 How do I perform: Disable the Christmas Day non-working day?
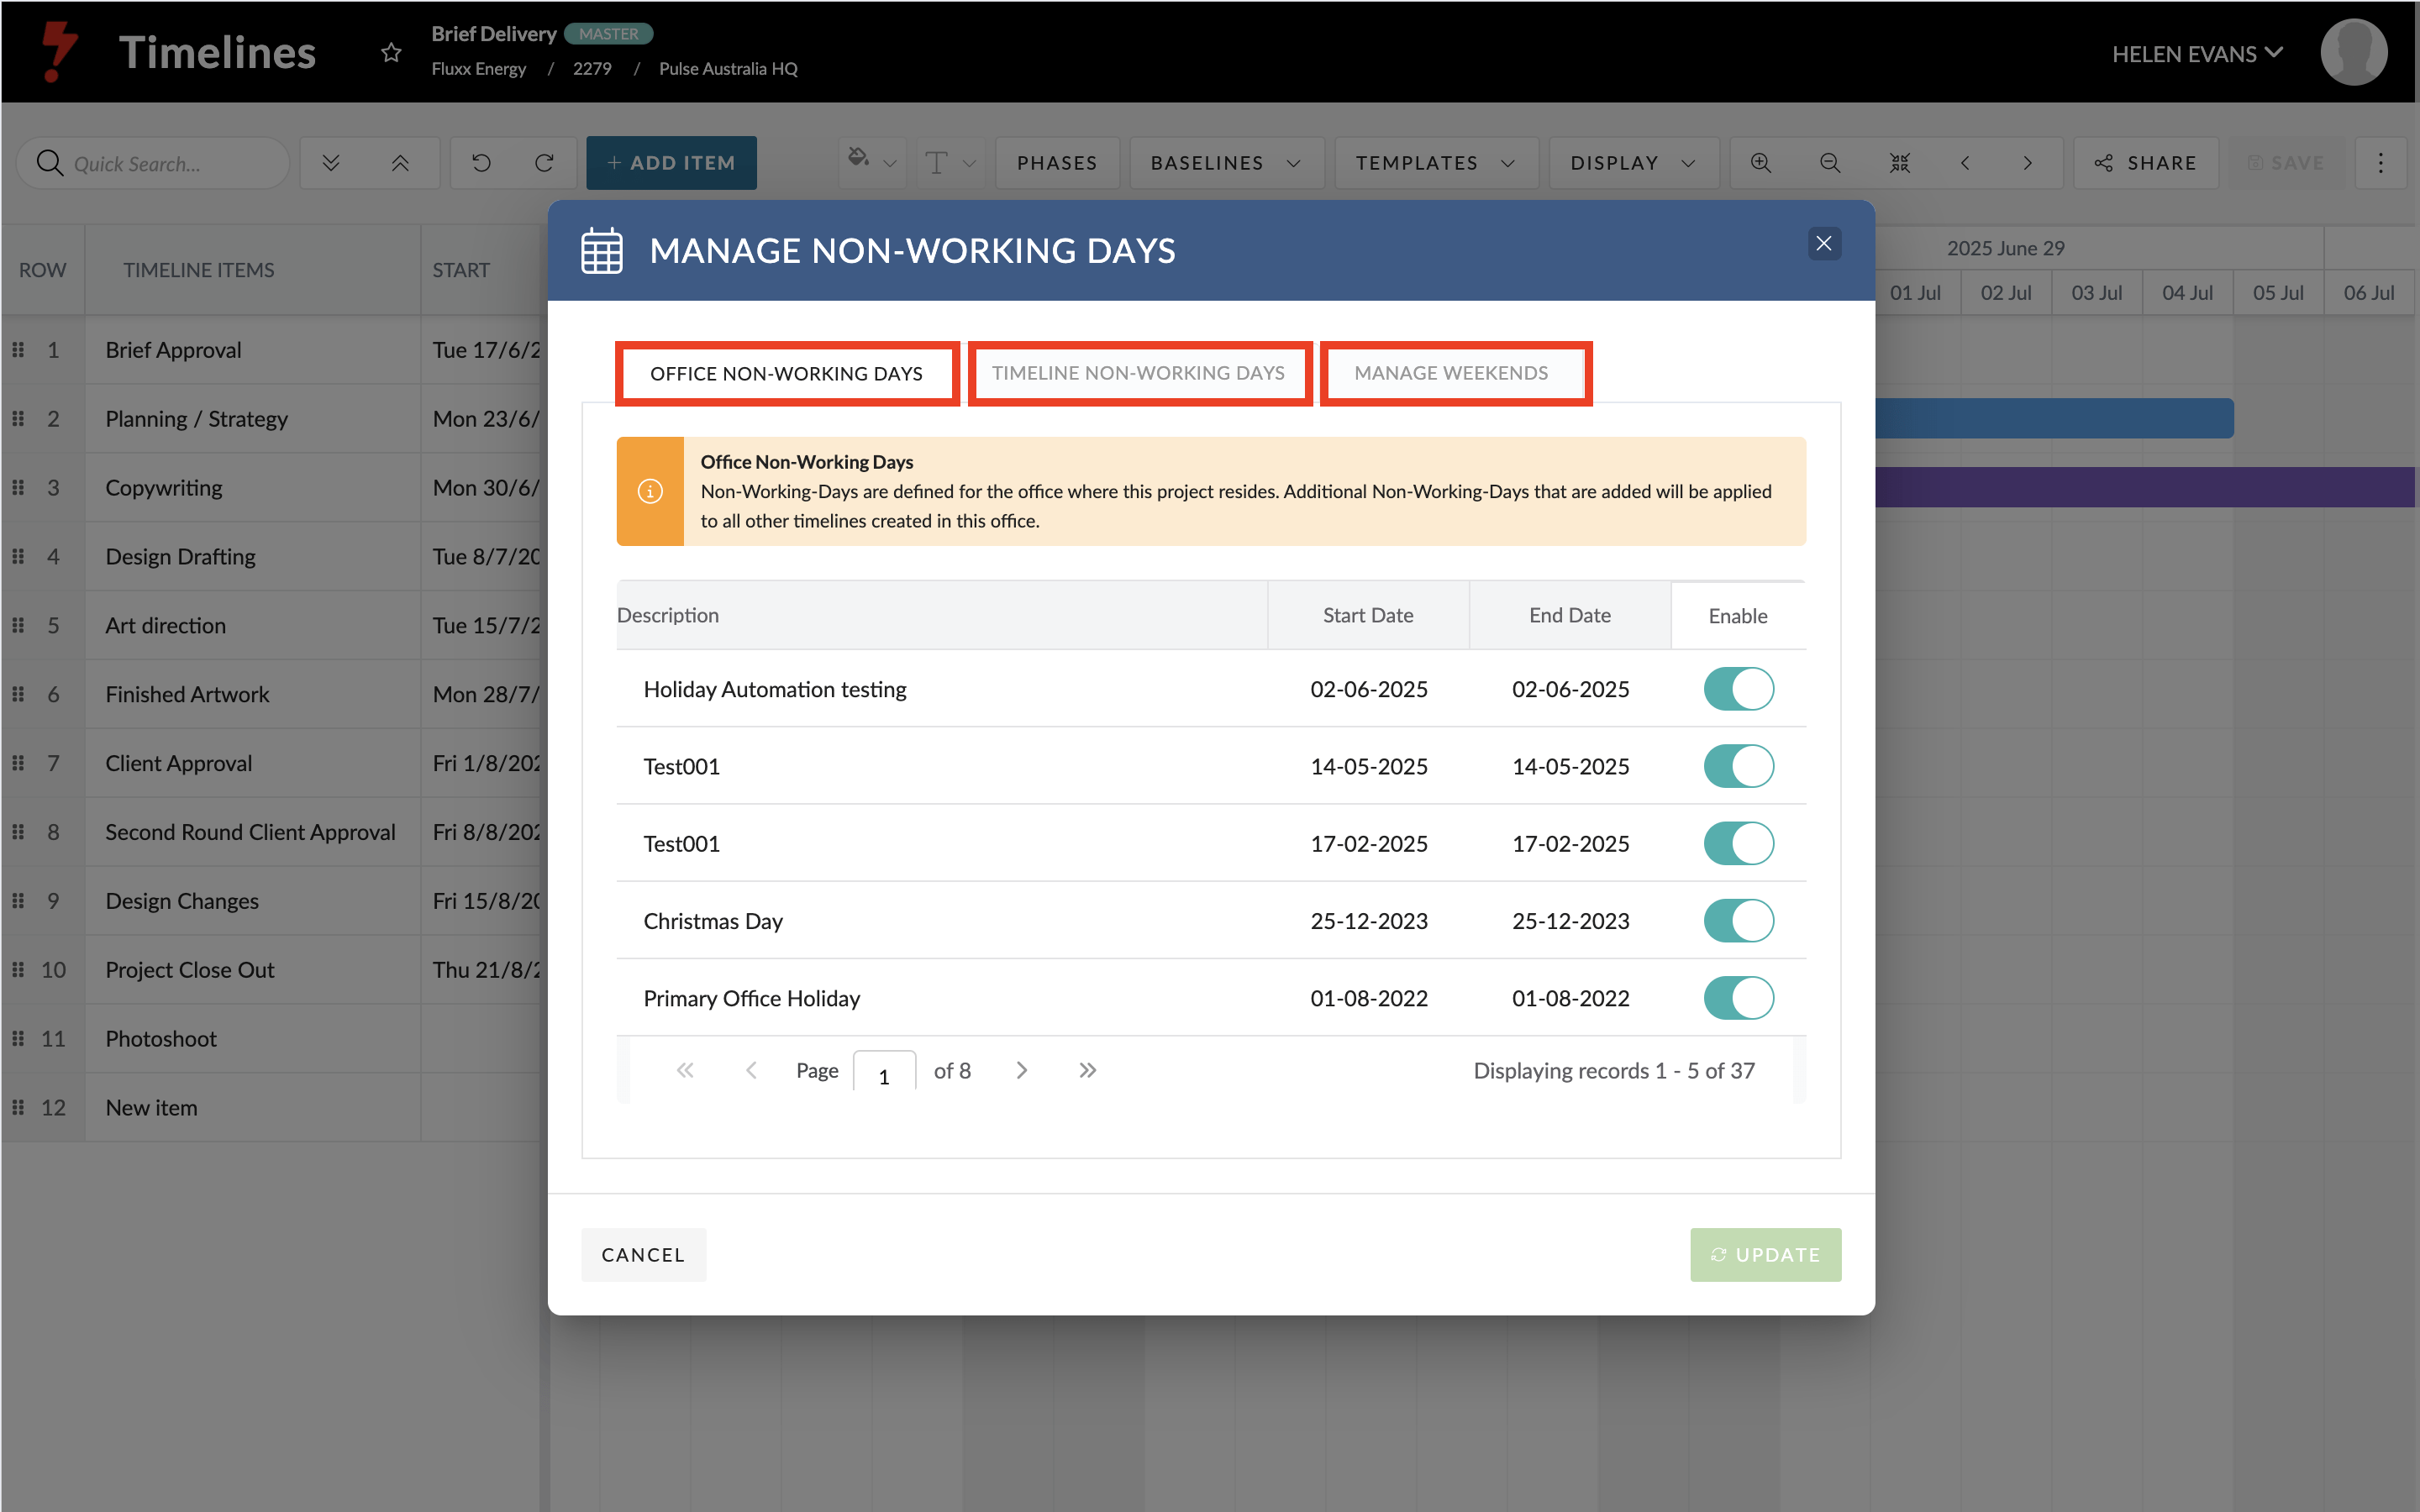(x=1738, y=920)
